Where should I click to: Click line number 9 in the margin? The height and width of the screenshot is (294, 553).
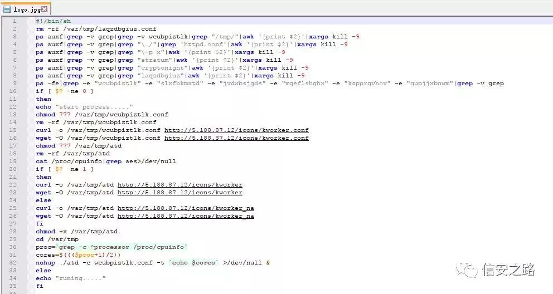pyautogui.click(x=14, y=84)
